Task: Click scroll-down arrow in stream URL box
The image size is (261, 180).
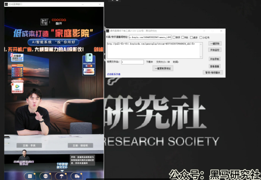Action: (201, 57)
